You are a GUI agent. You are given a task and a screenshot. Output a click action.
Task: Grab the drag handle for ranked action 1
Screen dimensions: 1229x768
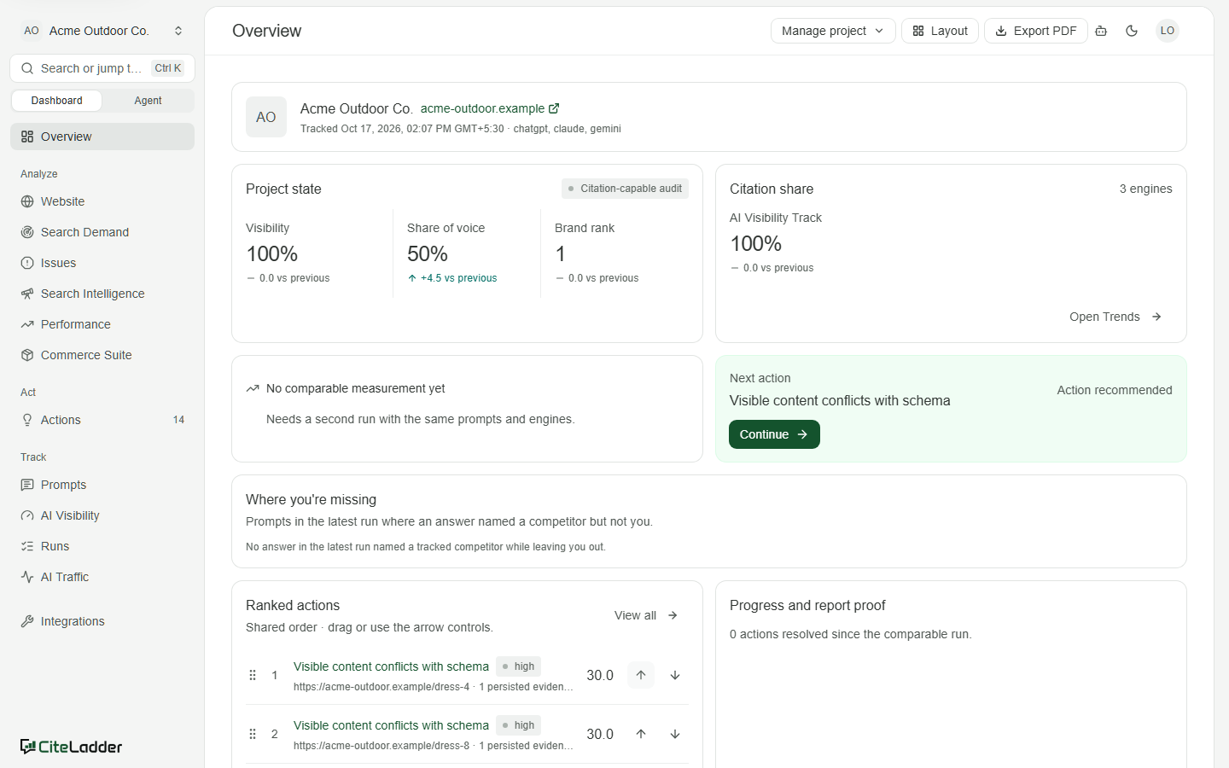253,675
